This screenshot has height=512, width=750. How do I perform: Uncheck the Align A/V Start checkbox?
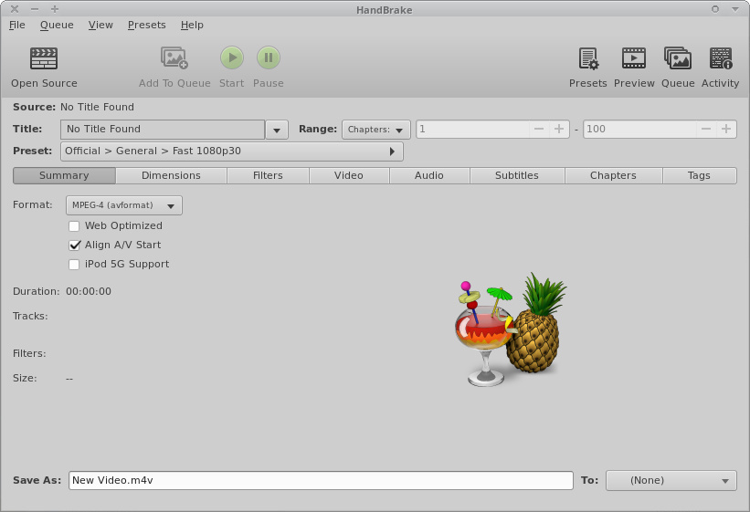[x=75, y=246]
